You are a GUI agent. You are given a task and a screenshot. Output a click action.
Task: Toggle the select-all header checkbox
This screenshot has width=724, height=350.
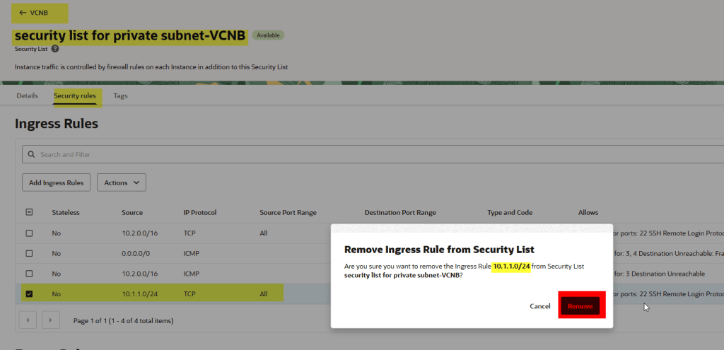point(29,212)
